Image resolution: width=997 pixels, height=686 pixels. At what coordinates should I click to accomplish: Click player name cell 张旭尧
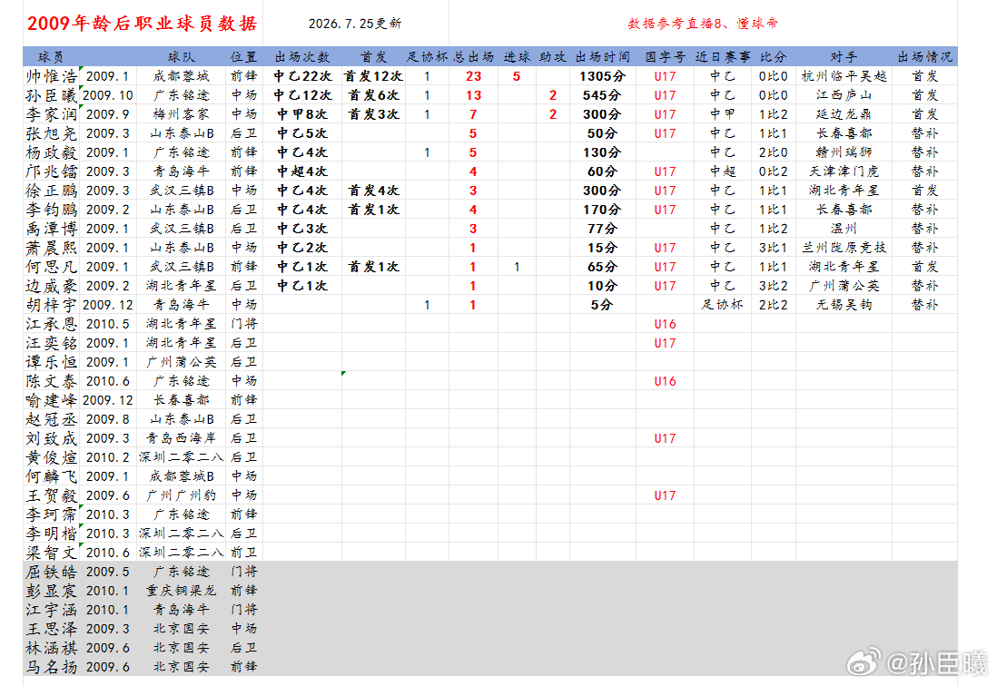click(52, 133)
